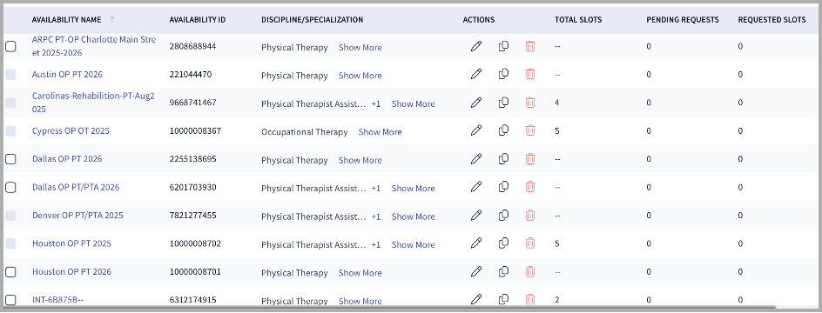Viewport: 822px width, 313px height.
Task: Open the Denver OP PT/PTA 2025 link
Action: [x=77, y=215]
